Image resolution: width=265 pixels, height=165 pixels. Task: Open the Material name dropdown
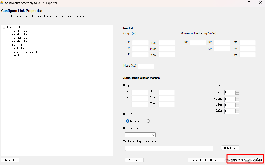153,135
